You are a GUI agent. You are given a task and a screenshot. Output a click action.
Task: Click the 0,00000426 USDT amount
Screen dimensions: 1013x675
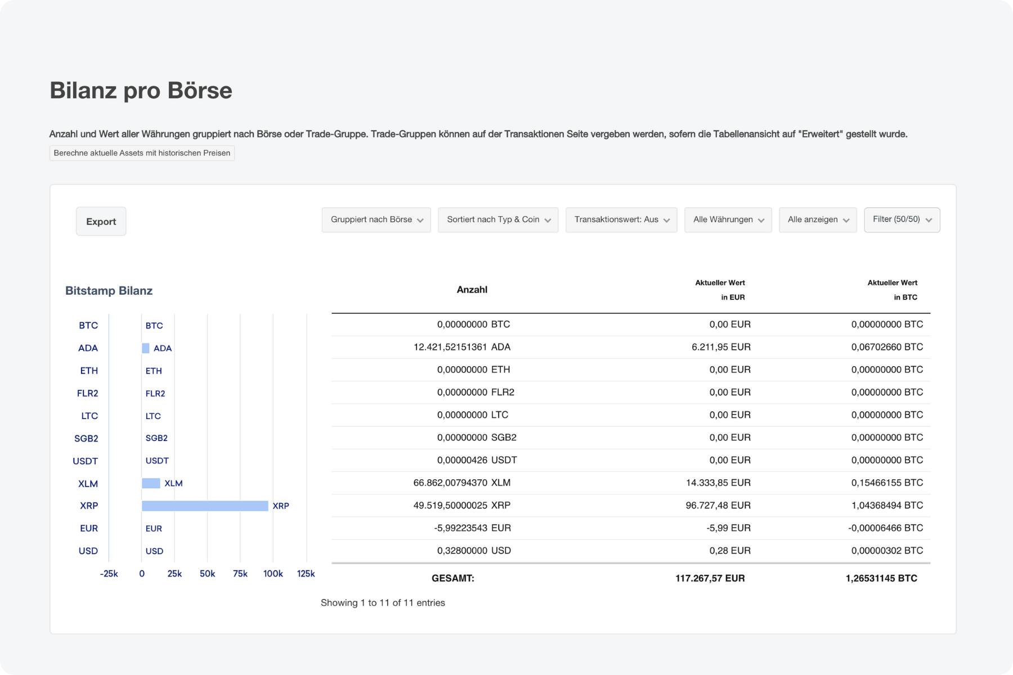point(477,460)
